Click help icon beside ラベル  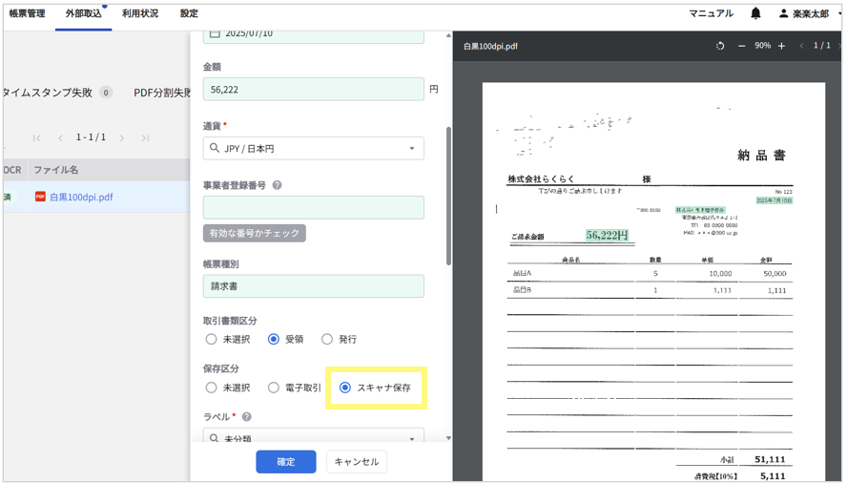[247, 417]
